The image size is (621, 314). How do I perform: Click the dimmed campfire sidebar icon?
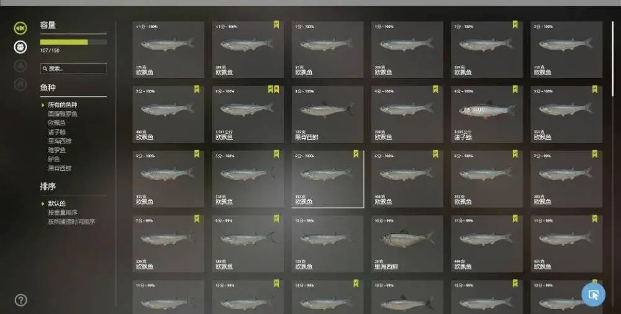[20, 66]
